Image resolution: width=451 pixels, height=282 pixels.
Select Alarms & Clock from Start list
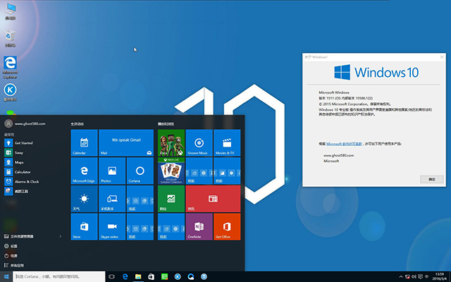25,181
